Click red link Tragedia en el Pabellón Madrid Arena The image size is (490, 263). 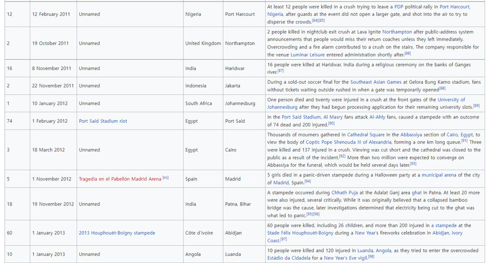click(120, 179)
